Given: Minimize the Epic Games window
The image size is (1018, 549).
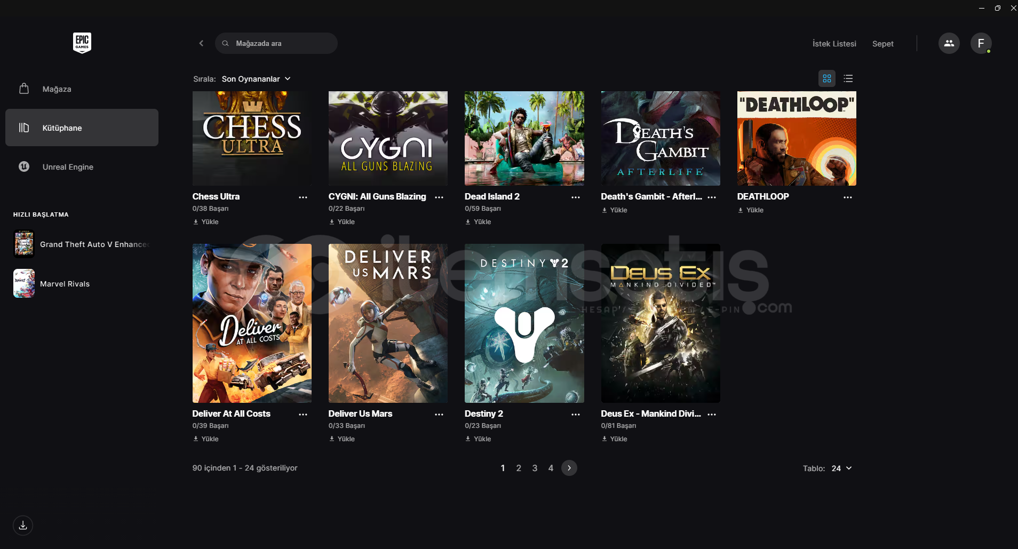Looking at the screenshot, I should tap(982, 8).
